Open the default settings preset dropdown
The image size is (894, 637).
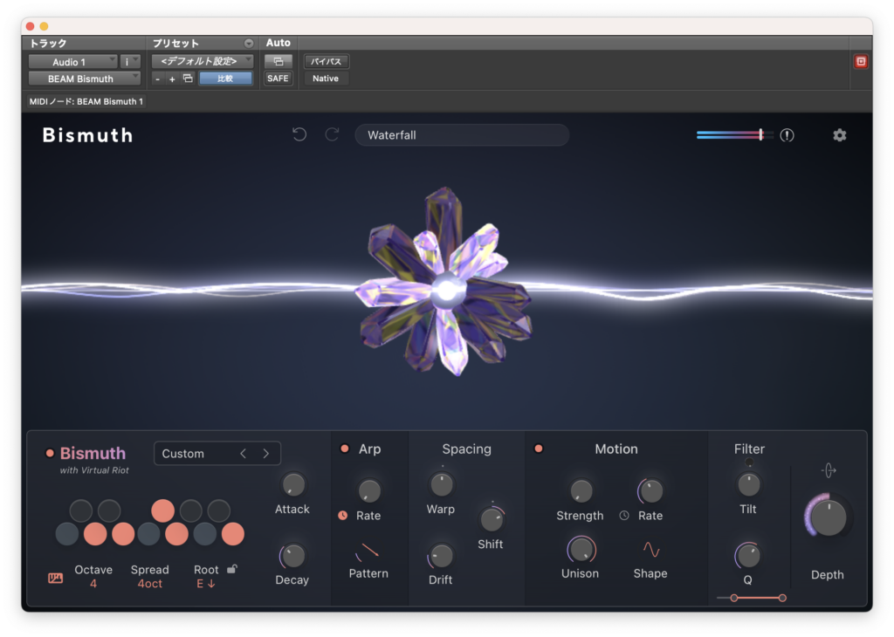click(203, 62)
